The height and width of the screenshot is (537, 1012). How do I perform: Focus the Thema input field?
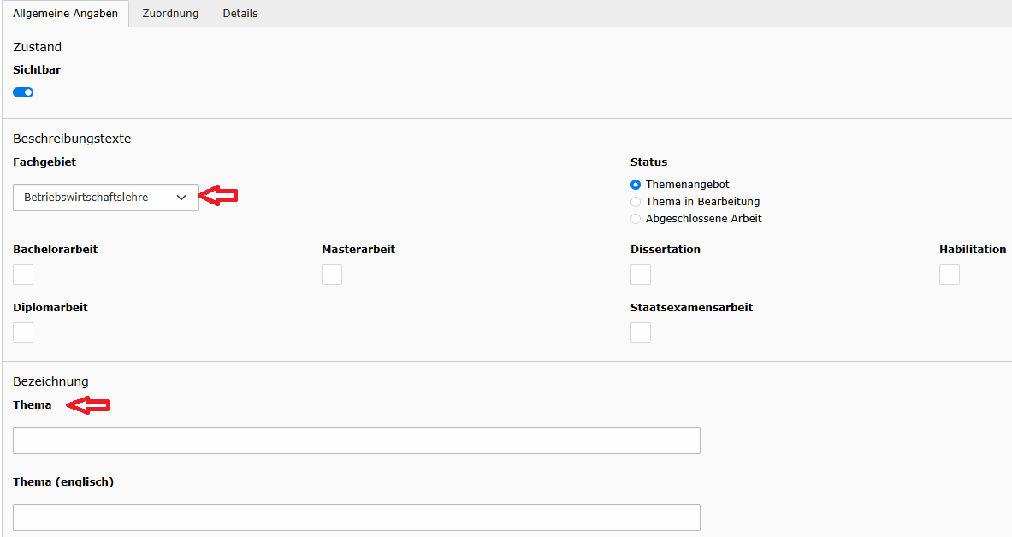coord(356,440)
